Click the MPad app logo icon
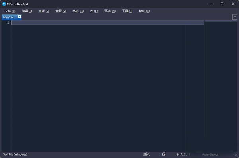The height and width of the screenshot is (158, 239). click(4, 4)
